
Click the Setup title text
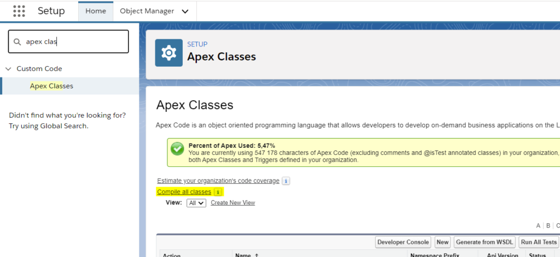click(x=51, y=11)
